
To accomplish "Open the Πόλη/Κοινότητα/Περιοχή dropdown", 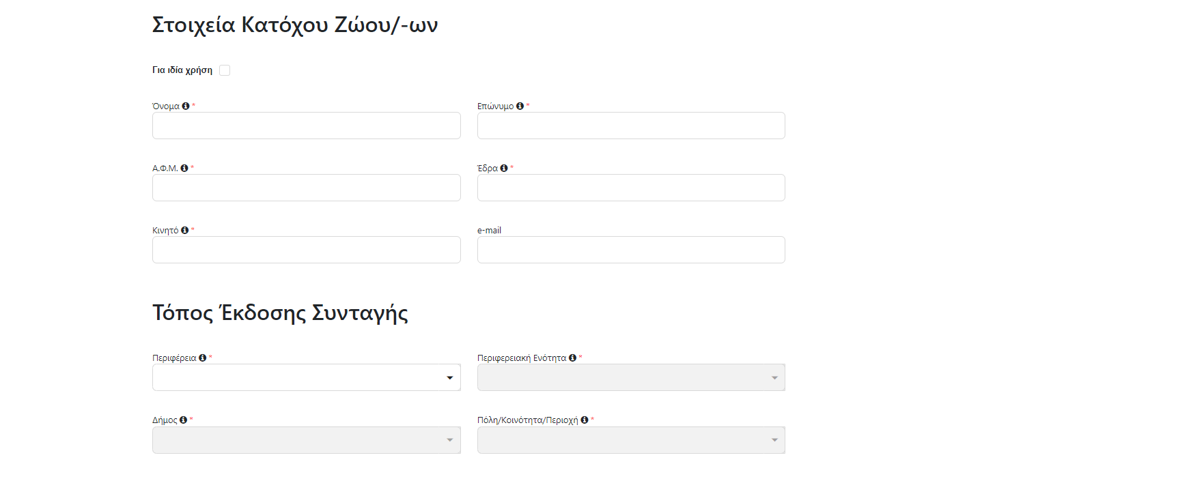I will 631,440.
